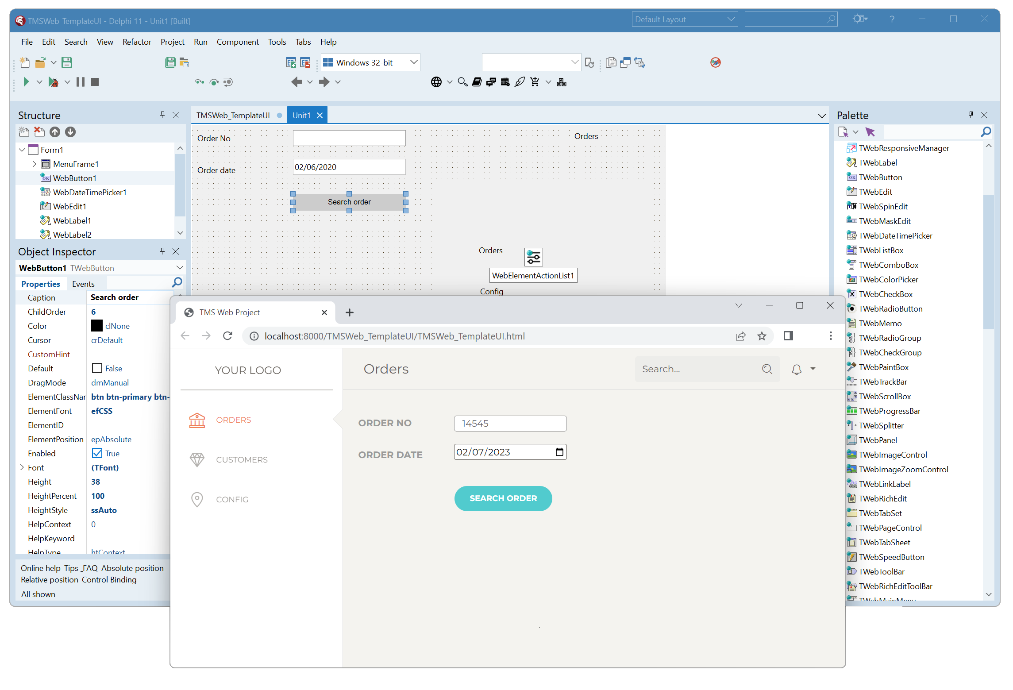Uncheck the Enabled property checkbox
The height and width of the screenshot is (690, 1013).
pos(97,453)
